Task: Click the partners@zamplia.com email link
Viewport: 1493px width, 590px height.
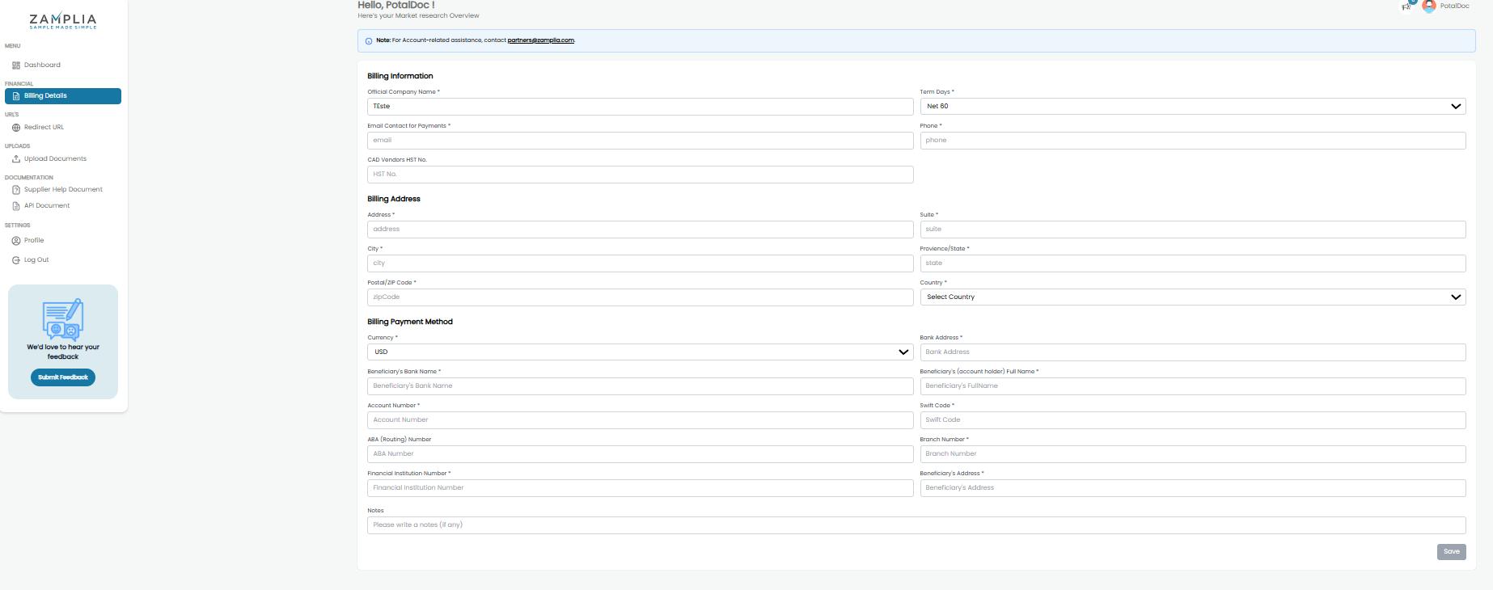Action: [x=540, y=40]
